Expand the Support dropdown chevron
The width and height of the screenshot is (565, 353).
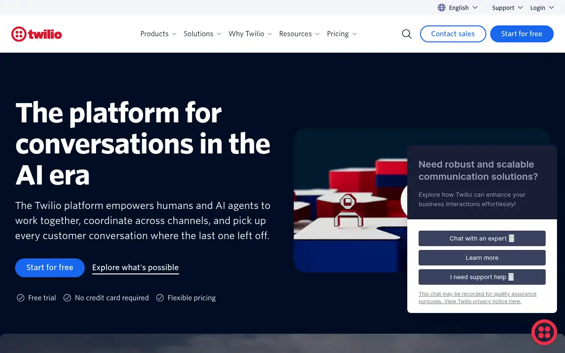tap(520, 8)
